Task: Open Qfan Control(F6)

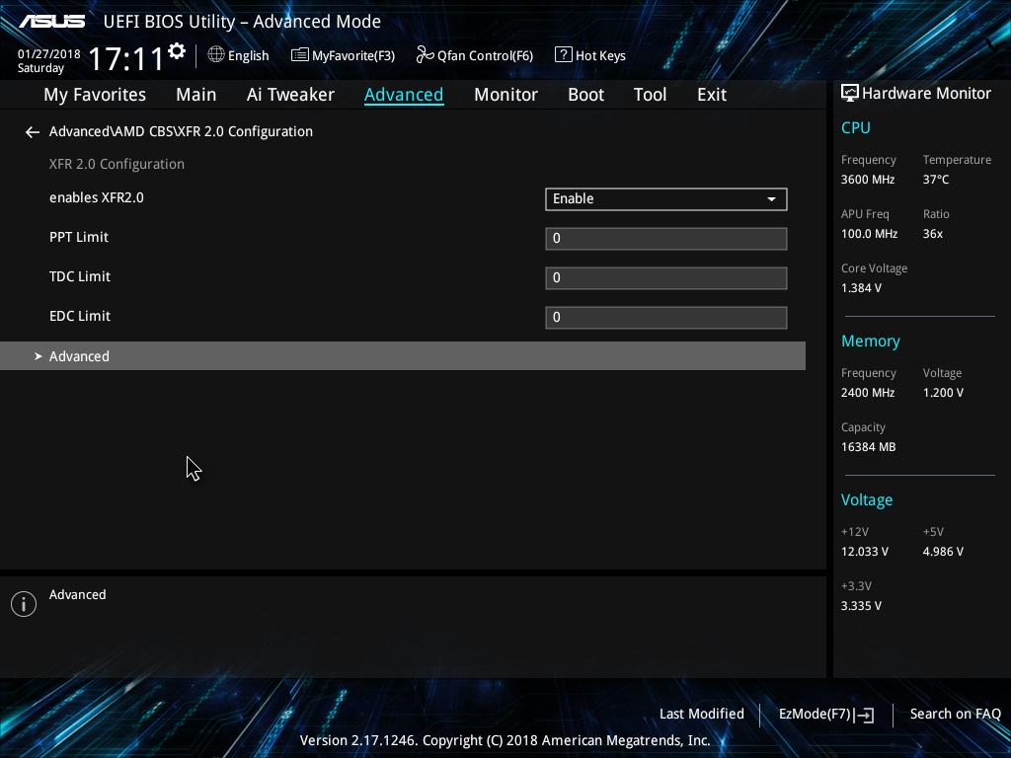Action: pyautogui.click(x=475, y=55)
